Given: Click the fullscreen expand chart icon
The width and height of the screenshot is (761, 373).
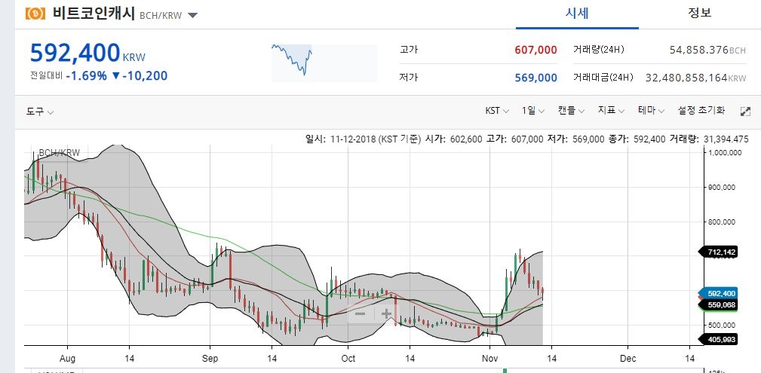Looking at the screenshot, I should [x=745, y=111].
